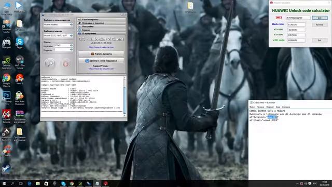Select the Photoshop desktop icon
This screenshot has height=187, width=332.
[7, 98]
